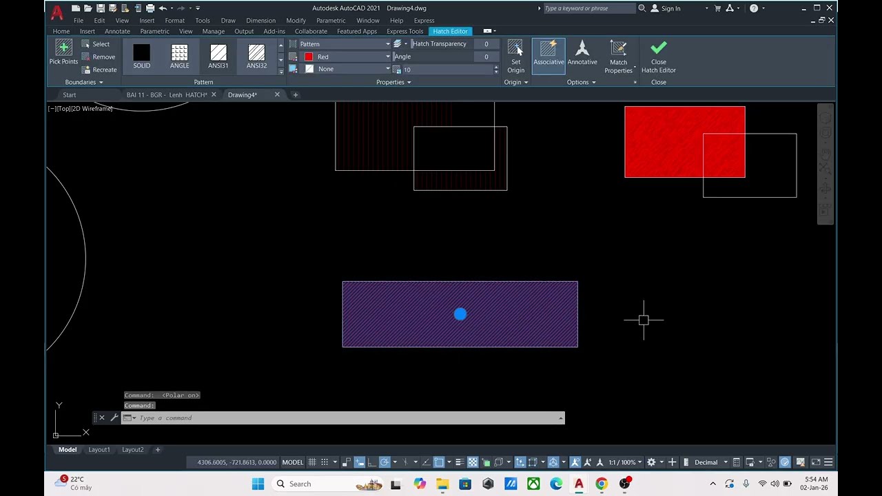882x496 pixels.
Task: Click the Plot printer icon
Action: 150,8
